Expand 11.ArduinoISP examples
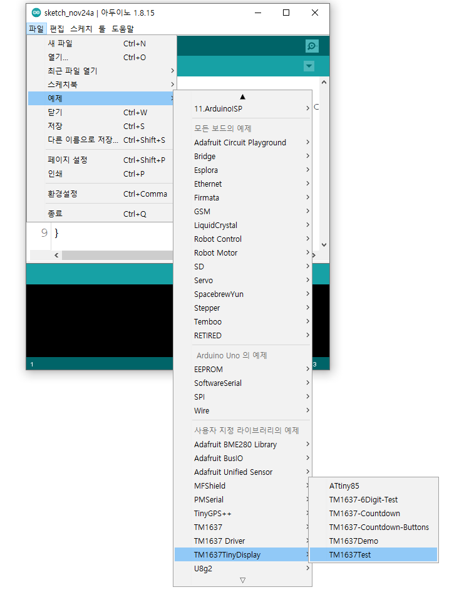The image size is (469, 597). (x=243, y=108)
